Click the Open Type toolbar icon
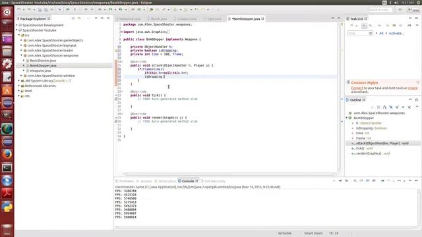422x237 pixels. [151, 10]
